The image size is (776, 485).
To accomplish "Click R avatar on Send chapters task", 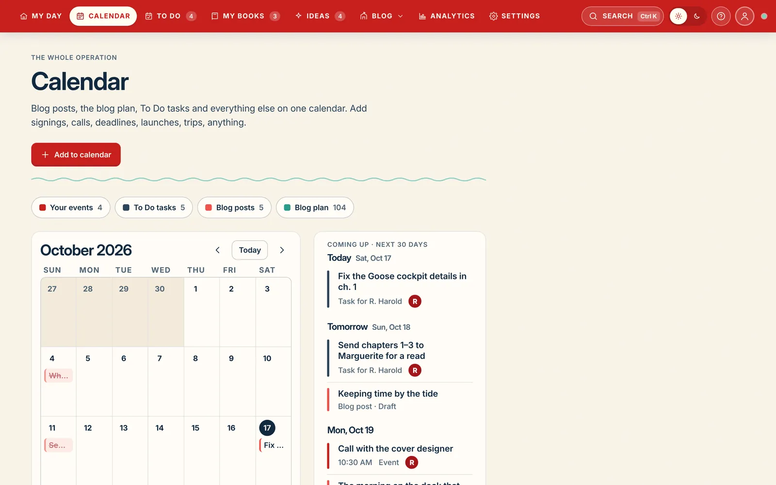I will pyautogui.click(x=415, y=371).
